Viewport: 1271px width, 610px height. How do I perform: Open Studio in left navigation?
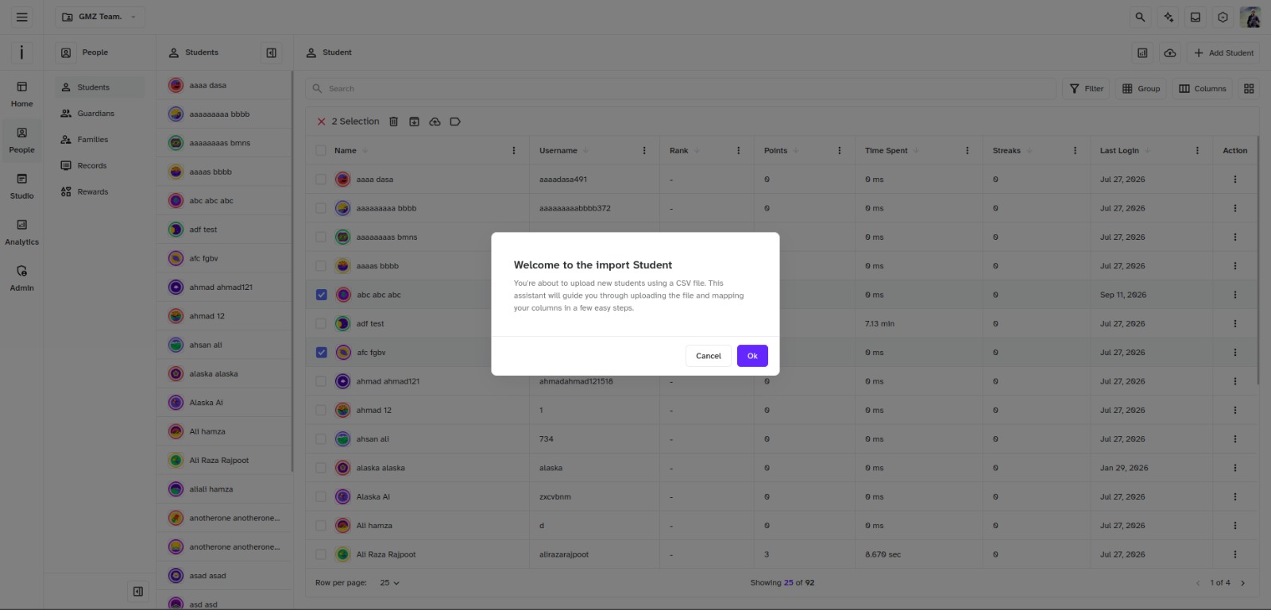tap(22, 187)
